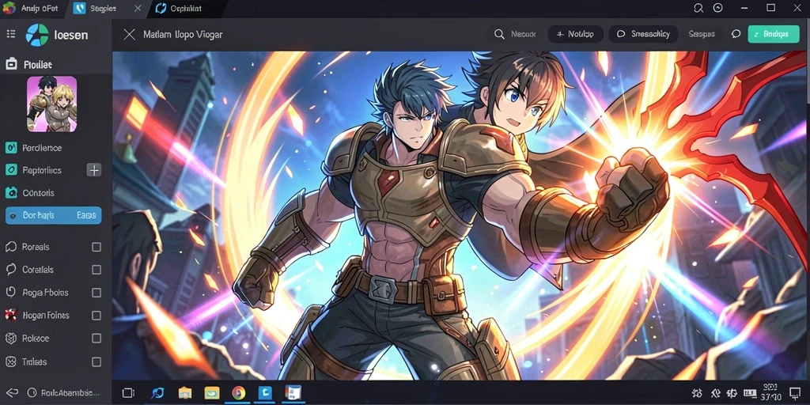Image resolution: width=810 pixels, height=405 pixels.
Task: Click the chat bubble icon near Seapes
Action: 736,34
